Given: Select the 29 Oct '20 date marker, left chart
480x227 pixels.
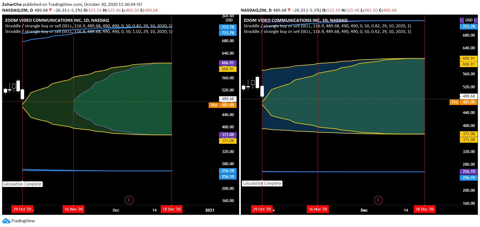Looking at the screenshot, I should coord(22,209).
